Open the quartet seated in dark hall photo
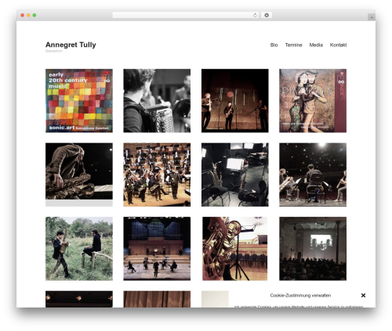The height and width of the screenshot is (331, 392). (313, 174)
